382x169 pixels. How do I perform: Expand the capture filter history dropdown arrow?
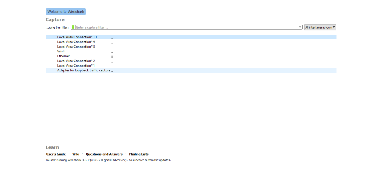pos(300,27)
